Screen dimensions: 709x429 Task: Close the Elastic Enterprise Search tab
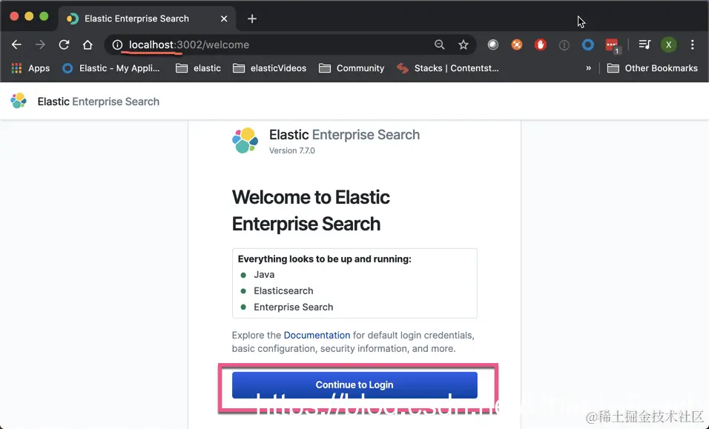click(224, 19)
